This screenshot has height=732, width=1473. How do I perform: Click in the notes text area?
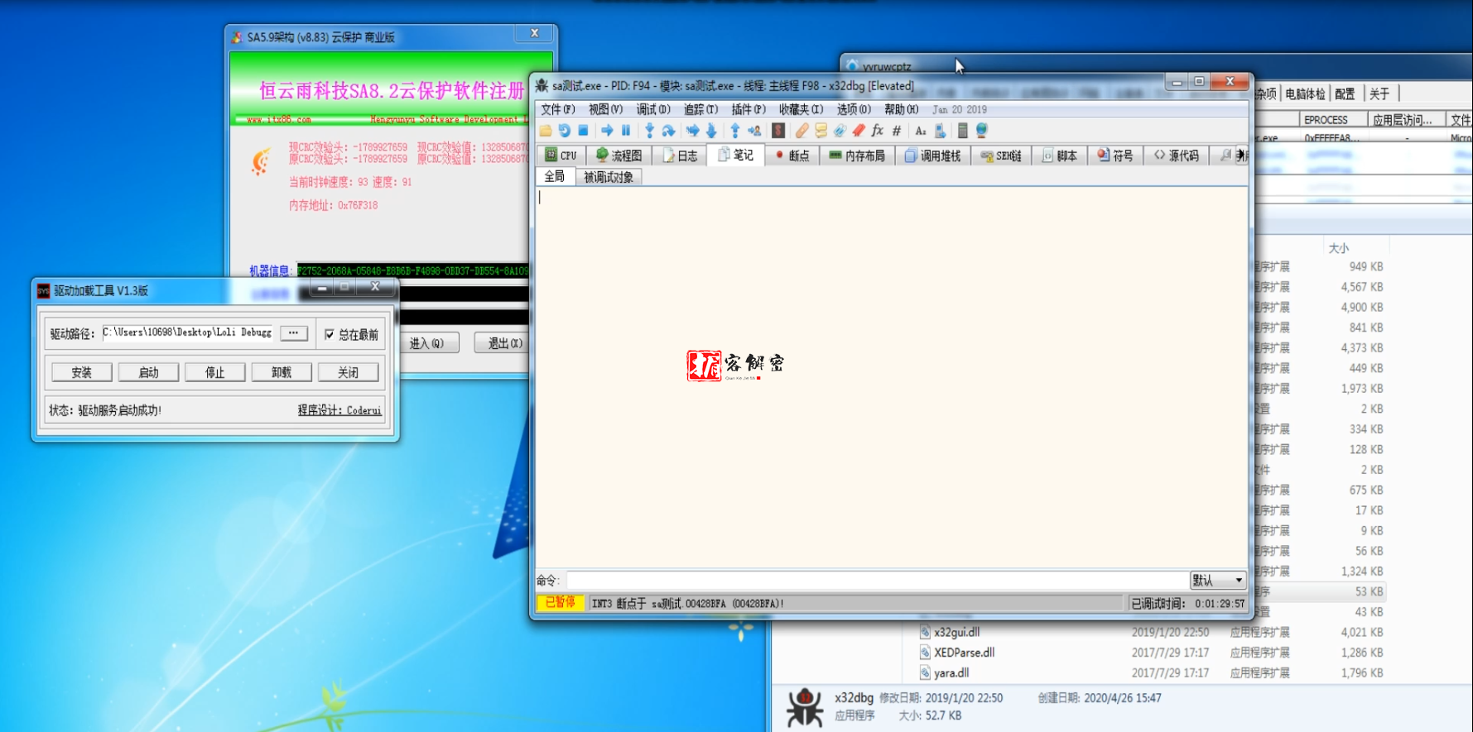tap(892, 376)
